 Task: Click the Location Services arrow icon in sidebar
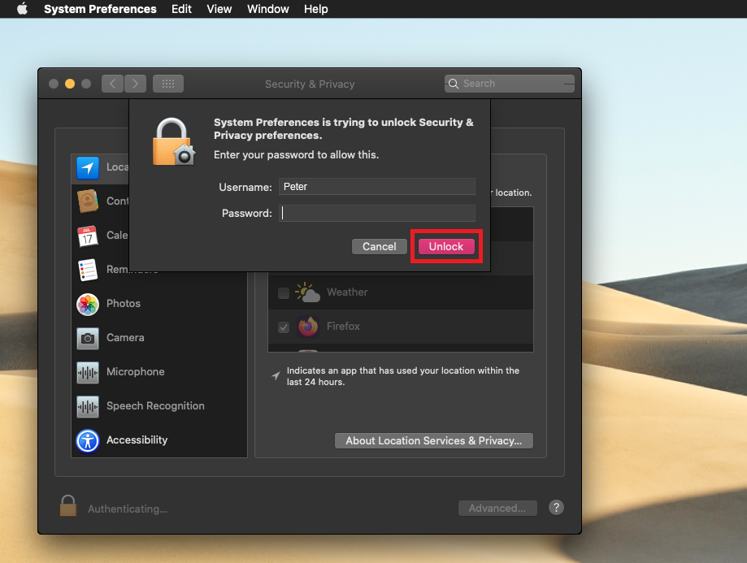(88, 167)
